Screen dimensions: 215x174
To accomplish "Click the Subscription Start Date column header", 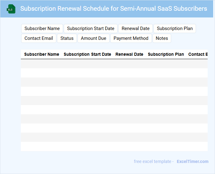I will 87,54.
